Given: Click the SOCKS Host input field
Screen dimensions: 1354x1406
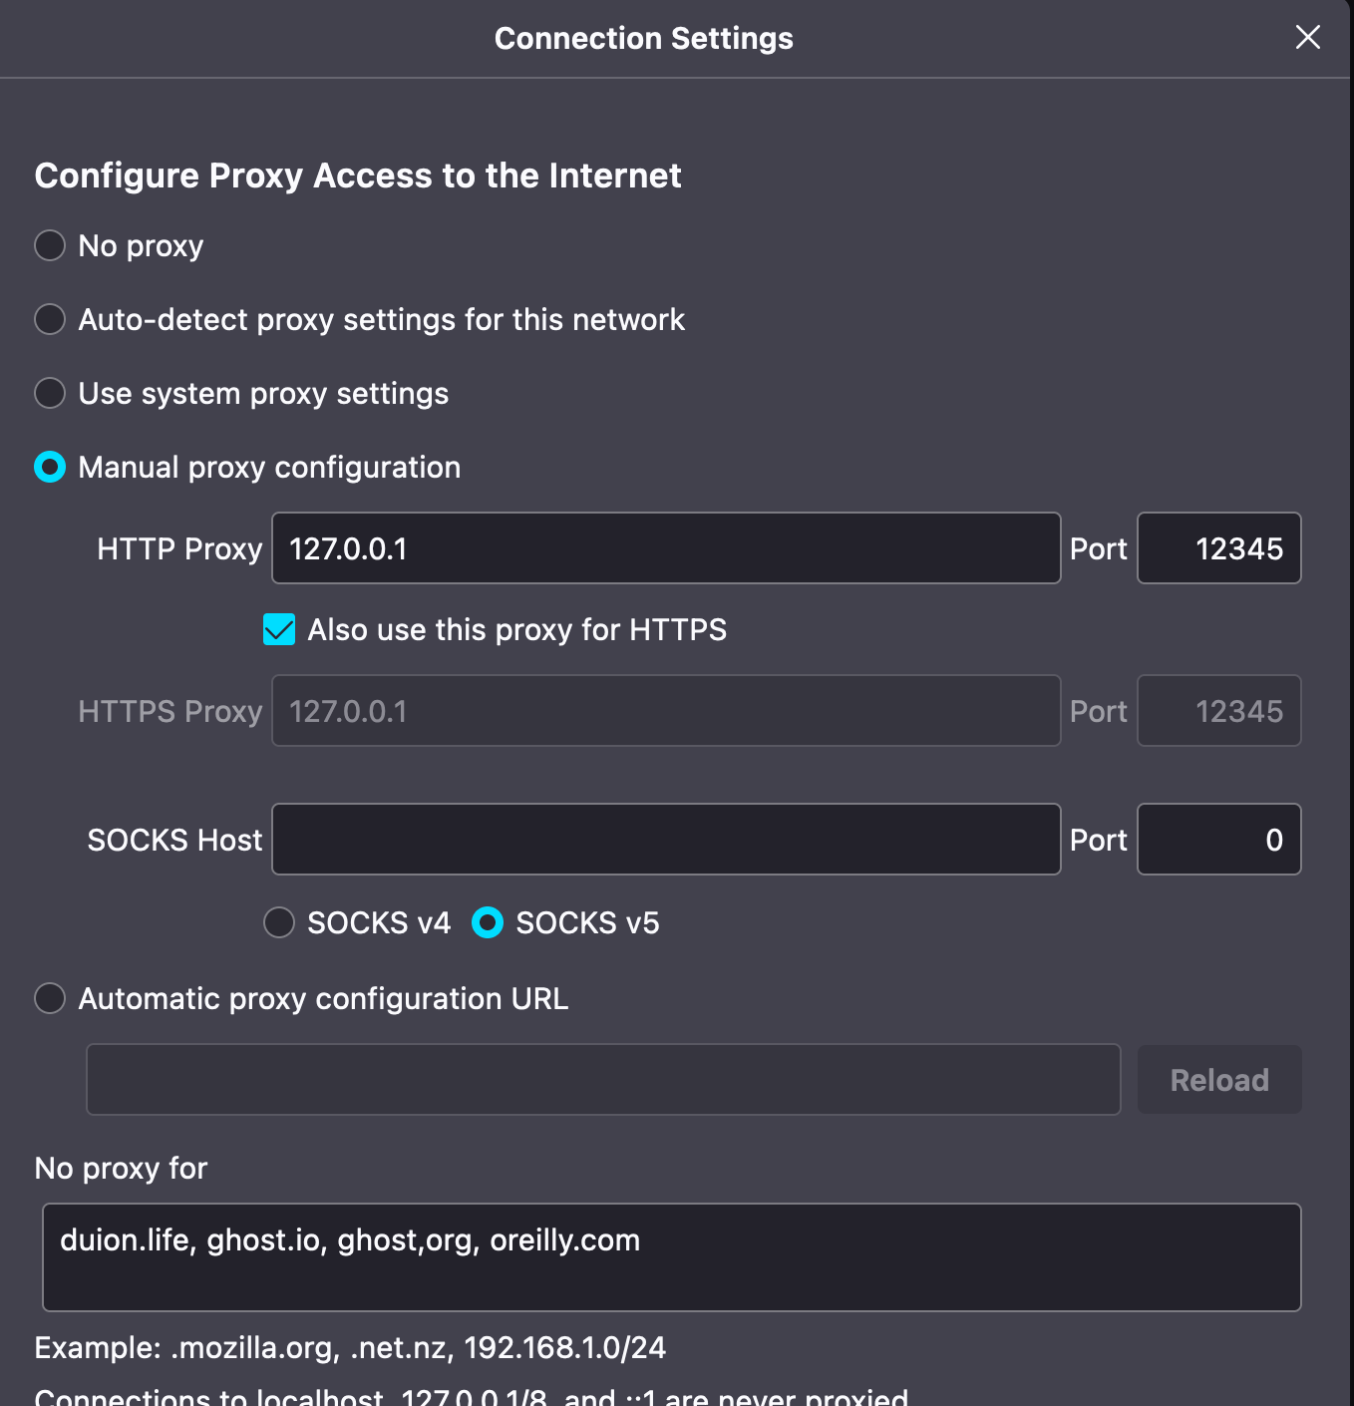Looking at the screenshot, I should 665,840.
